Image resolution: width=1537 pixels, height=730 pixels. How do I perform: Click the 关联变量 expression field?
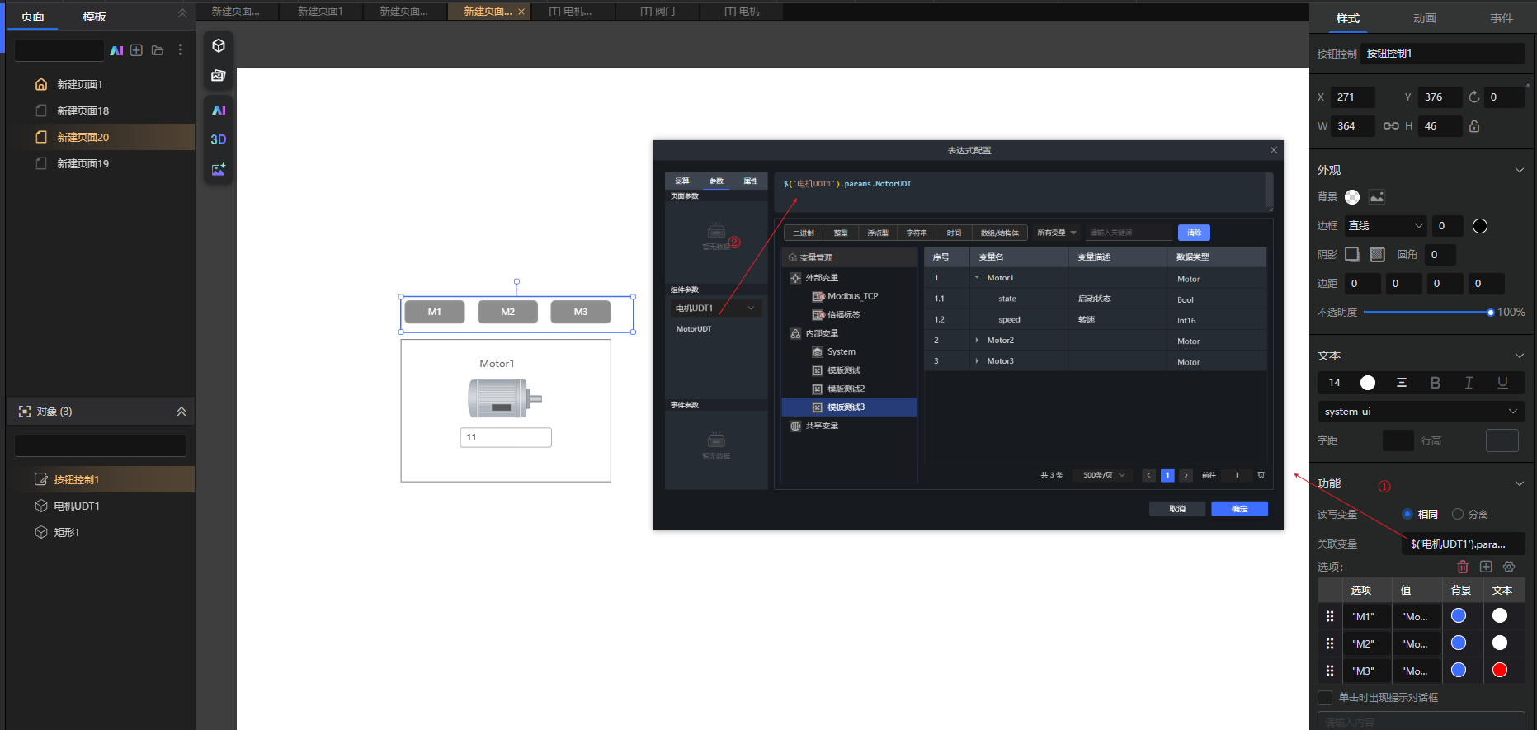1463,544
